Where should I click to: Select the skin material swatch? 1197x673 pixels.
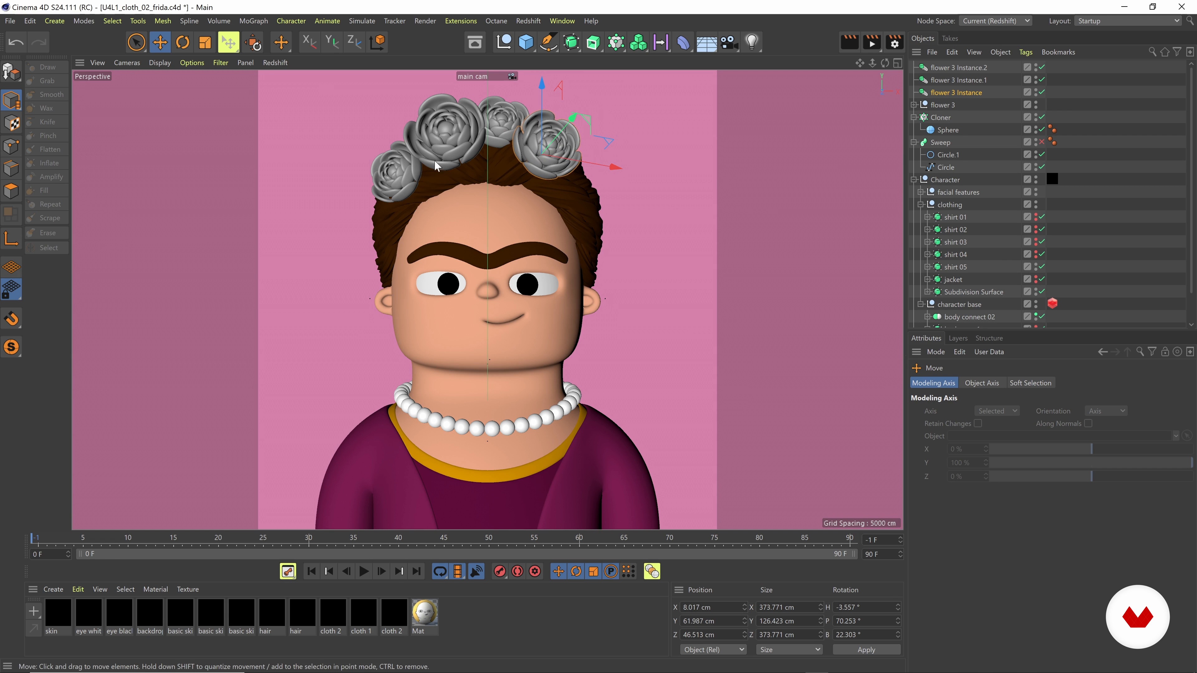[58, 612]
